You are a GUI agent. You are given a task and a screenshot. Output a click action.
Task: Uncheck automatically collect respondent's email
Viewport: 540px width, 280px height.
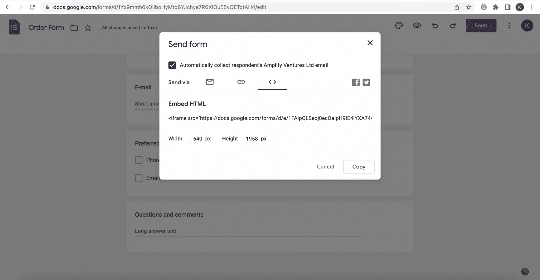pyautogui.click(x=172, y=65)
